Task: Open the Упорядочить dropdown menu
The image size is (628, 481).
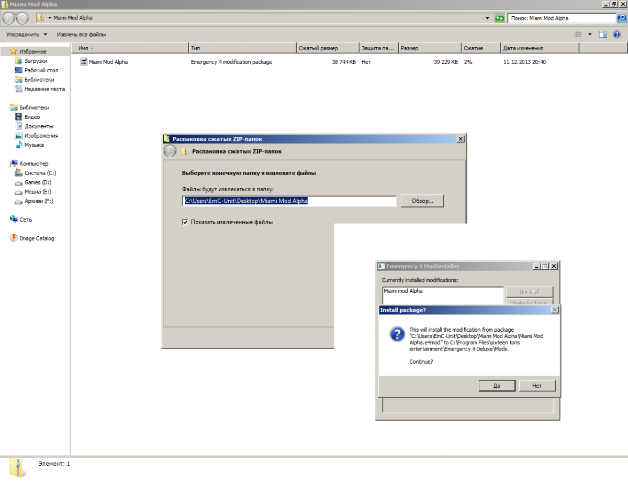Action: coord(26,35)
